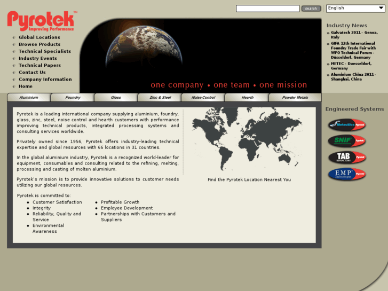
Task: Open the SNIF engineered systems badge
Action: pyautogui.click(x=347, y=141)
